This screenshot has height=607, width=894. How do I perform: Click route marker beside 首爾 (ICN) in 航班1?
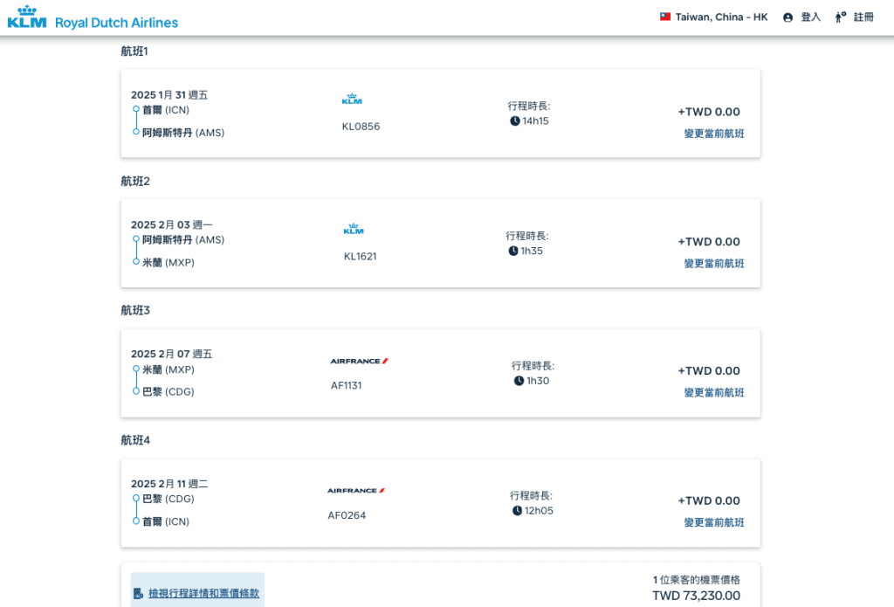pyautogui.click(x=135, y=109)
